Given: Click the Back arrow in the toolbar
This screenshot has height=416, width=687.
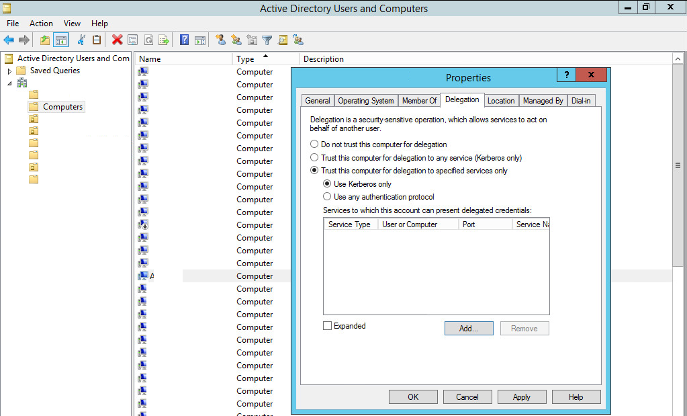Looking at the screenshot, I should (9, 40).
